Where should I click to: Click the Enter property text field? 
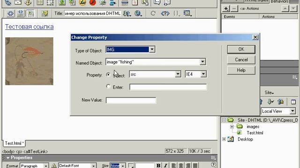coord(168,87)
